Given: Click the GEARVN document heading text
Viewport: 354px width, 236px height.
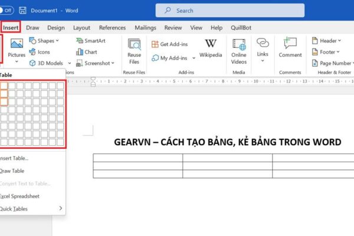Looking at the screenshot, I should click(x=228, y=142).
